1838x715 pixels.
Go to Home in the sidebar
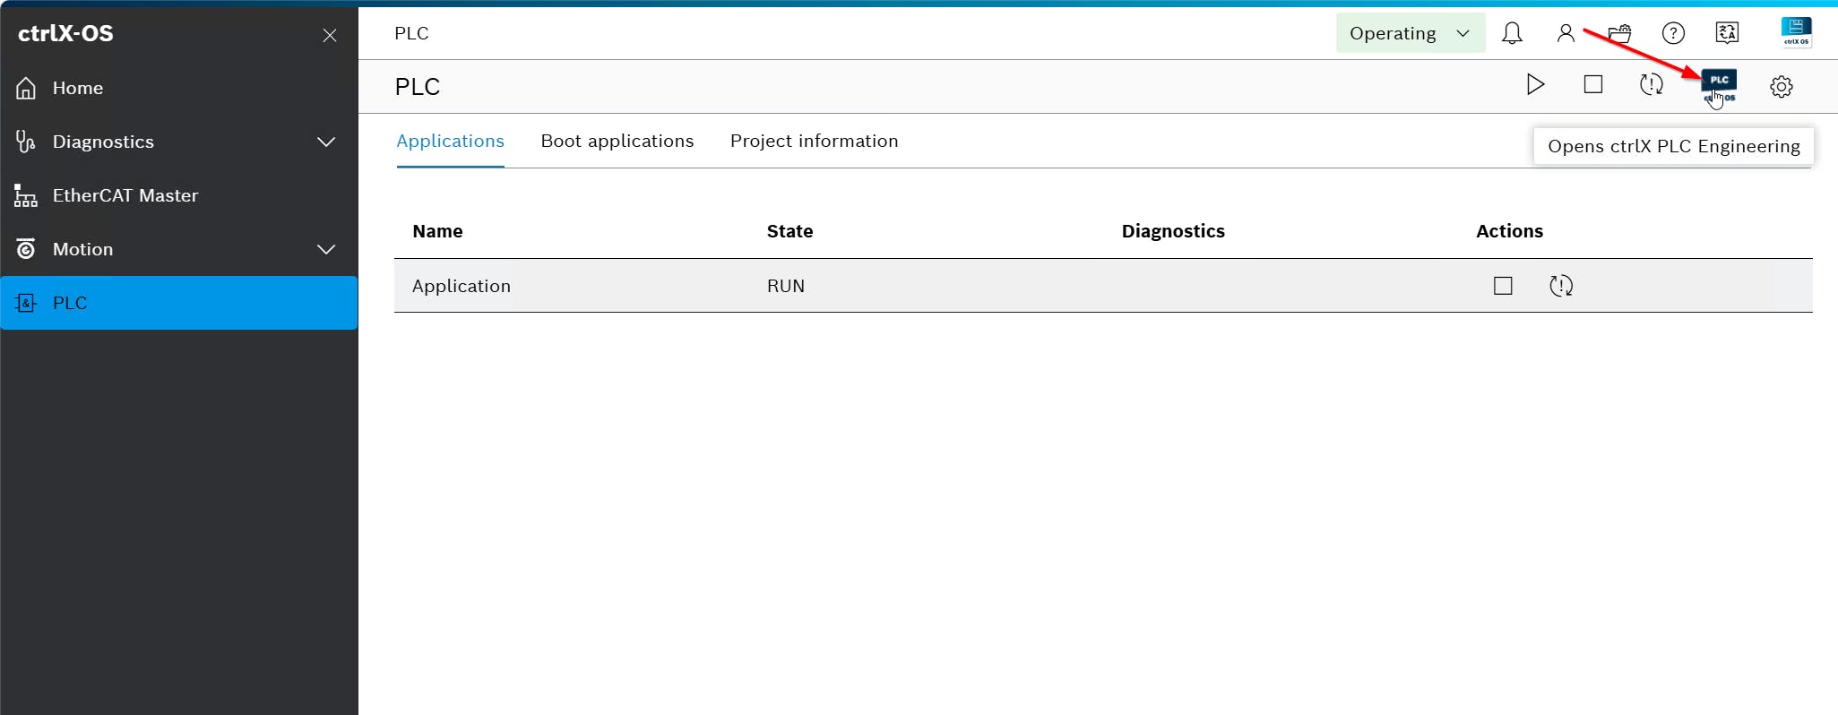coord(77,88)
